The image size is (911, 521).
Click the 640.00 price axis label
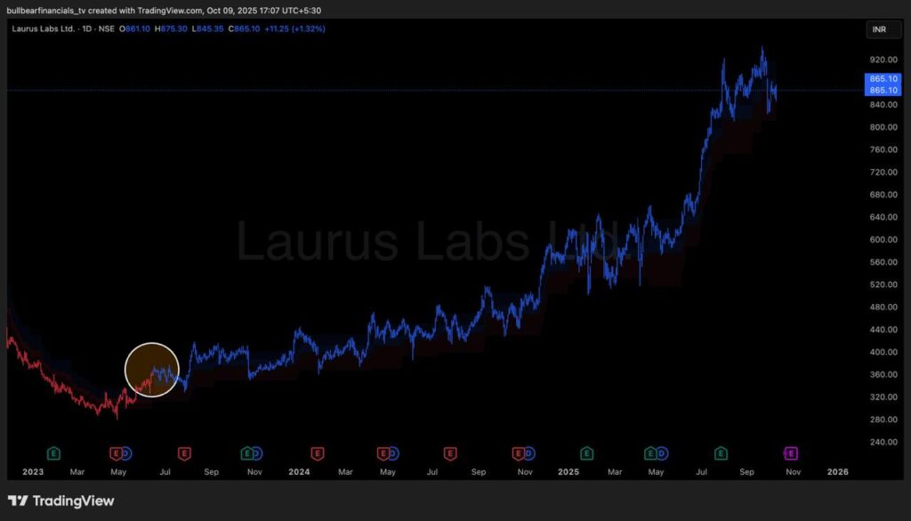[x=883, y=217]
